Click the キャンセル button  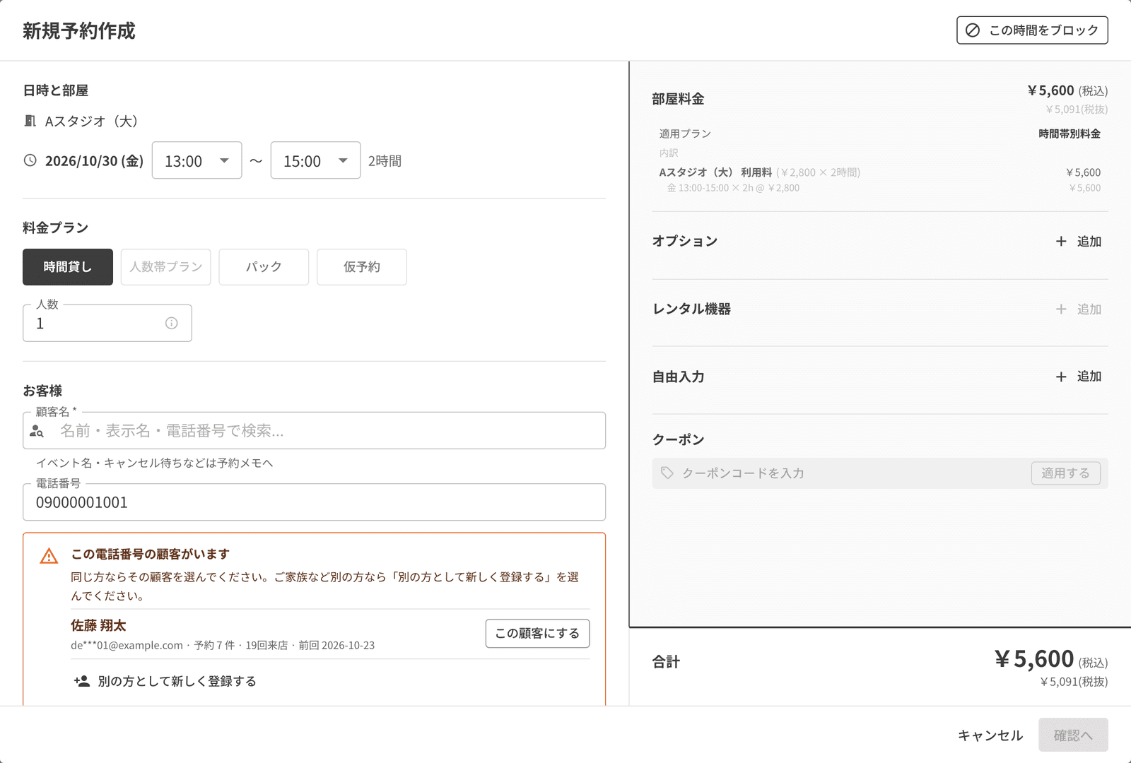click(990, 735)
